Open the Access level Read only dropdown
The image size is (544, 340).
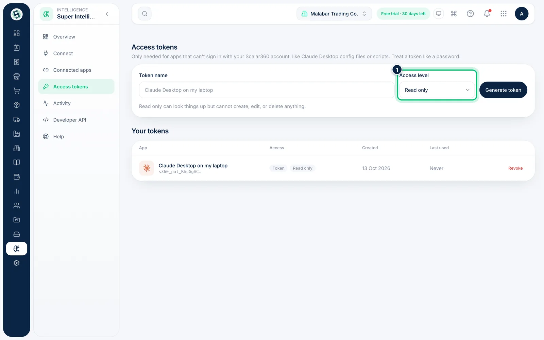(437, 90)
